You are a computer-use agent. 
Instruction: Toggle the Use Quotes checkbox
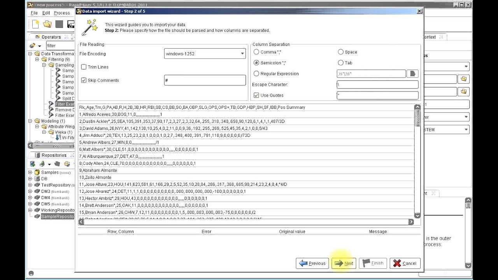pos(256,95)
